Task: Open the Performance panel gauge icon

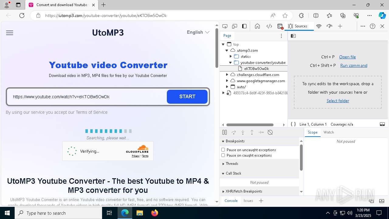Action: click(329, 26)
